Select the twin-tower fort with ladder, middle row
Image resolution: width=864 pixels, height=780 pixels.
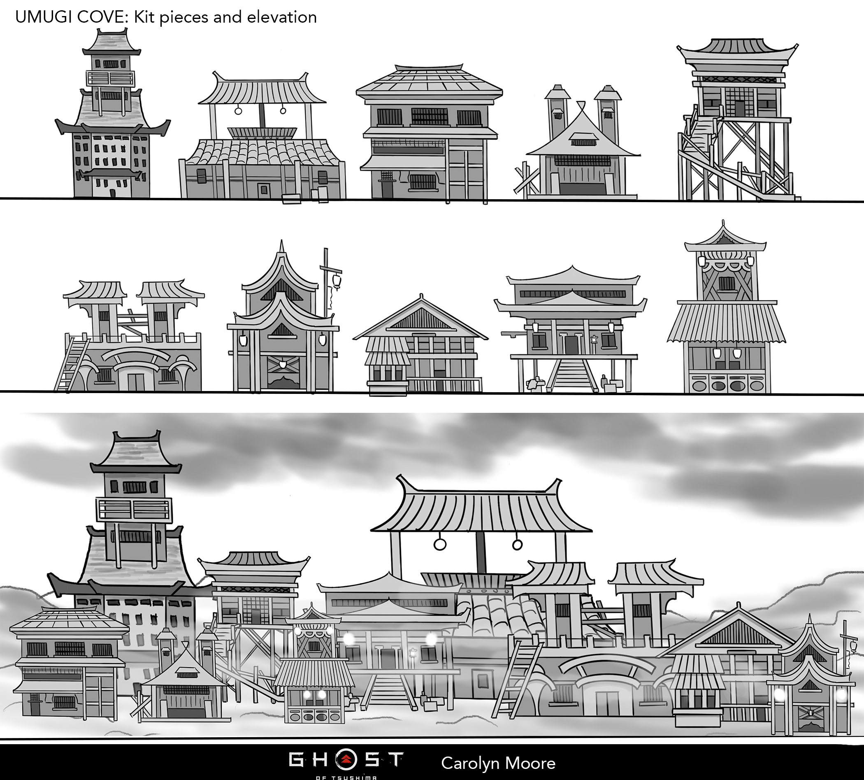tap(129, 336)
